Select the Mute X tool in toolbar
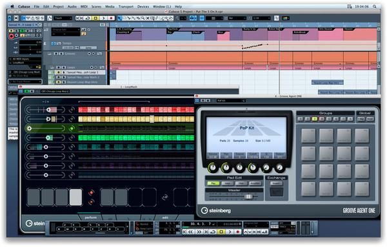 click(148, 18)
